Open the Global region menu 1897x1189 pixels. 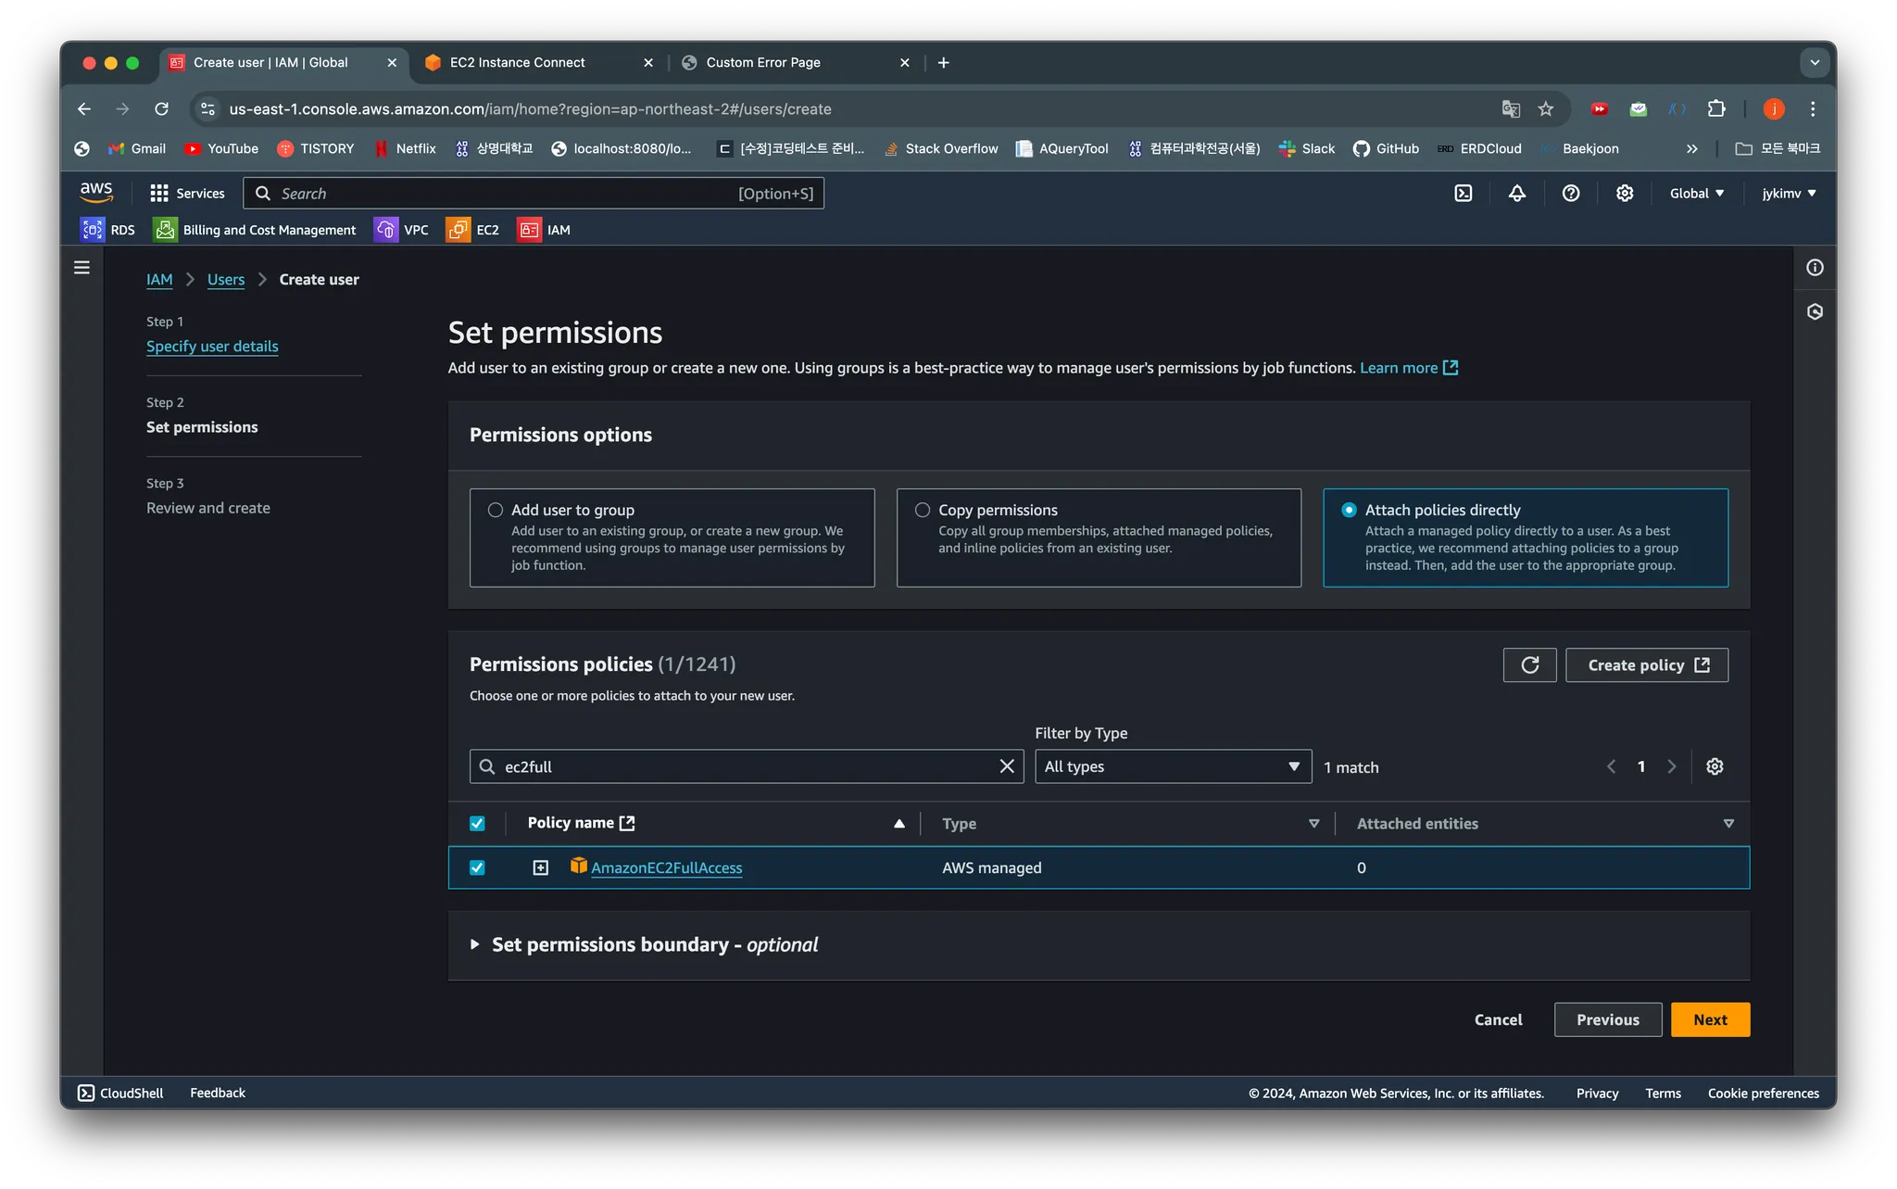[x=1696, y=193]
